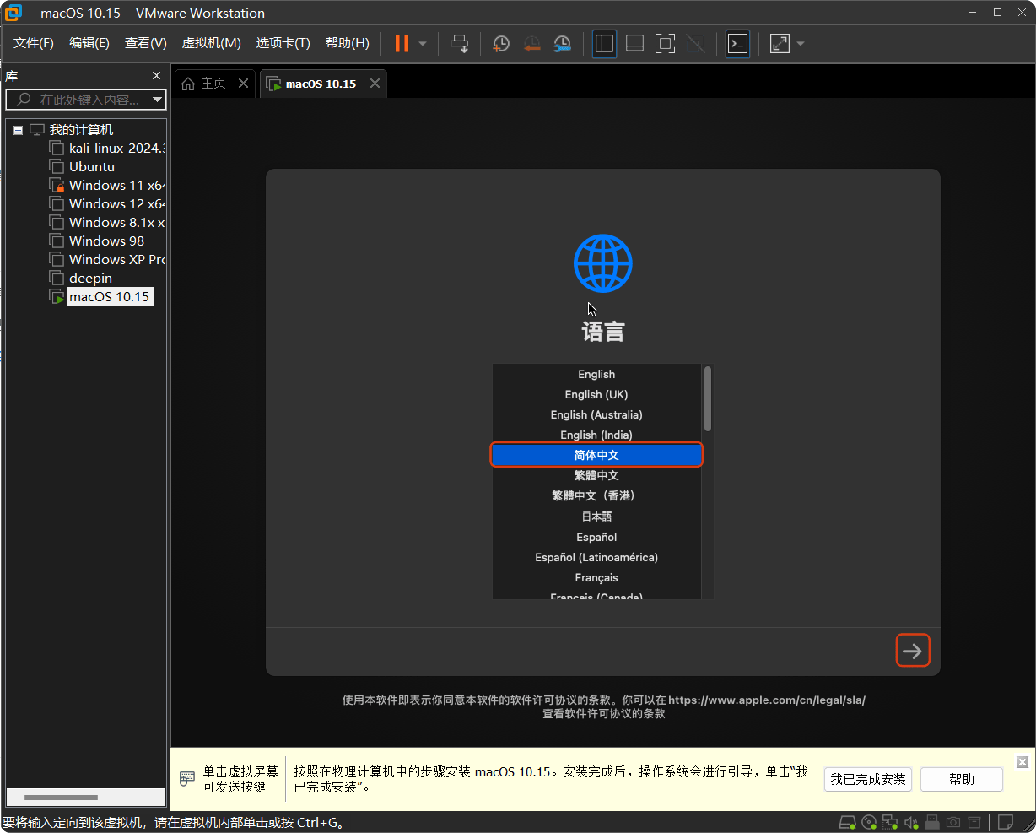1036x833 pixels.
Task: Click the 帮助 button near the installation message
Action: 961,779
